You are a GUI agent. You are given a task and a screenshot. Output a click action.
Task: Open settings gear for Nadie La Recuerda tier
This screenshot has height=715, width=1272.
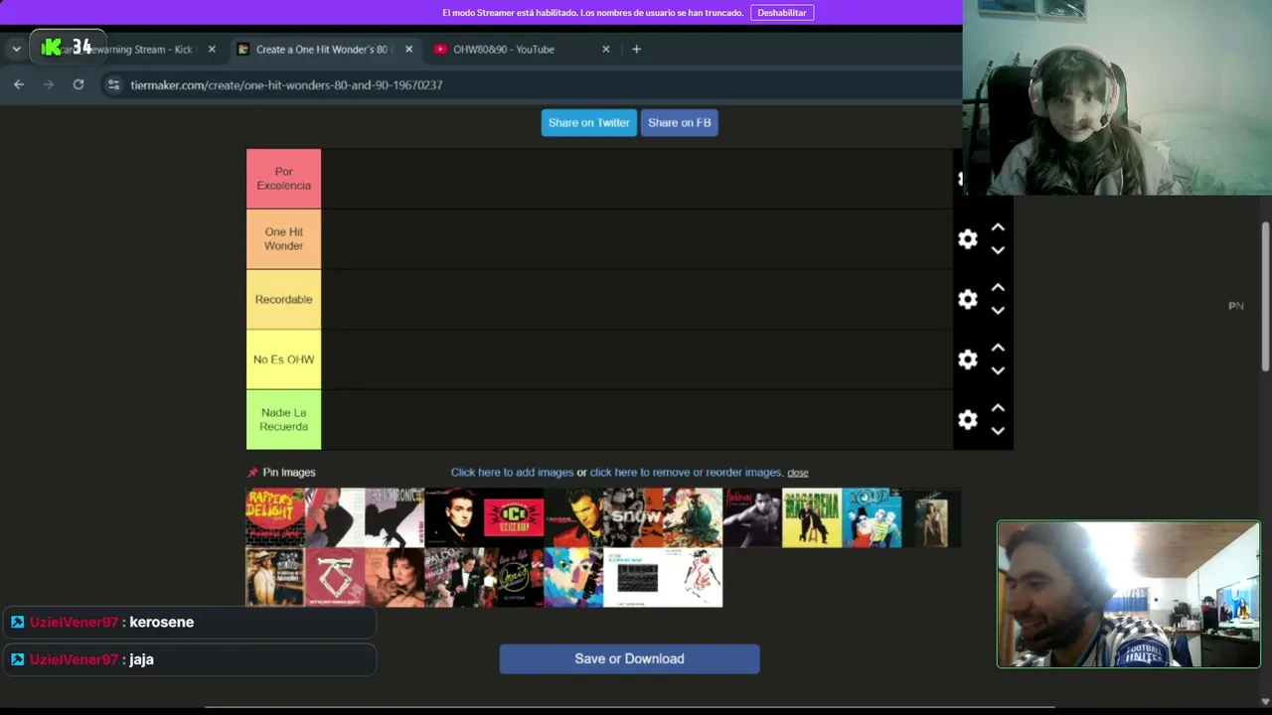(x=967, y=420)
